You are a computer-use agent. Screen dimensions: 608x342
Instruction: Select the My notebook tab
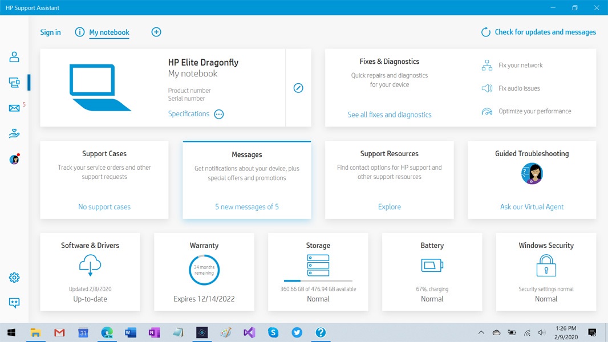click(x=109, y=32)
